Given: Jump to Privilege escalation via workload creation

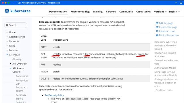Looking at the screenshot, I should click(x=166, y=83).
